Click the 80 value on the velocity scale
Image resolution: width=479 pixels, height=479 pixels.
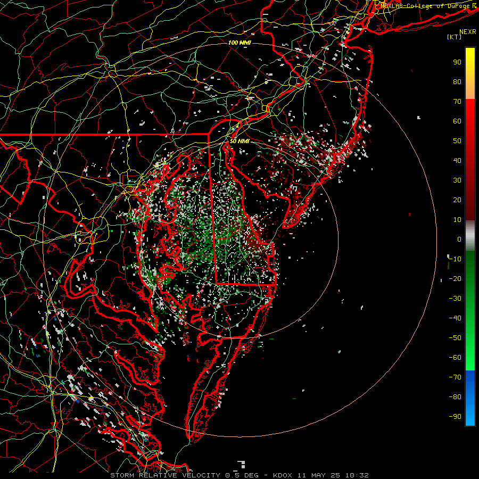click(x=457, y=82)
